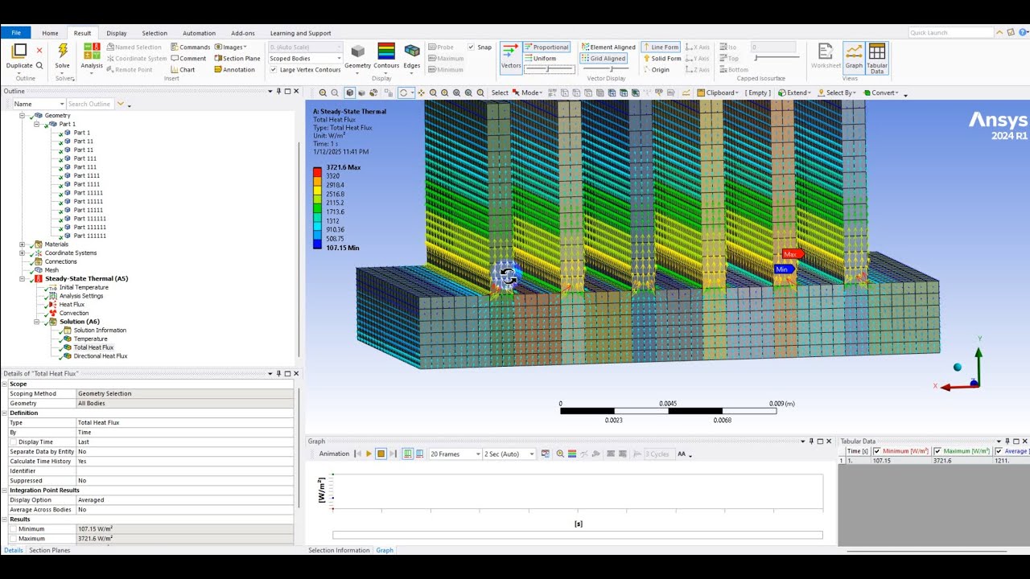Stop the result animation

click(381, 454)
